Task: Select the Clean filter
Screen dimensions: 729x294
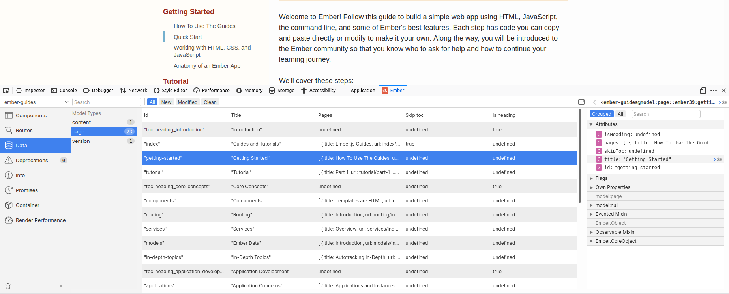Action: tap(210, 102)
